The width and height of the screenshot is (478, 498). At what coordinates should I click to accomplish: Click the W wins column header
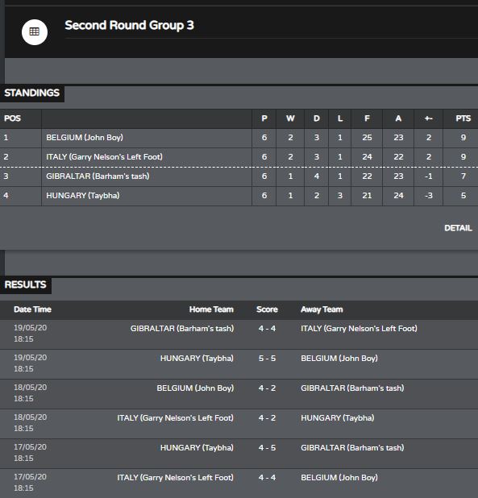coord(290,118)
